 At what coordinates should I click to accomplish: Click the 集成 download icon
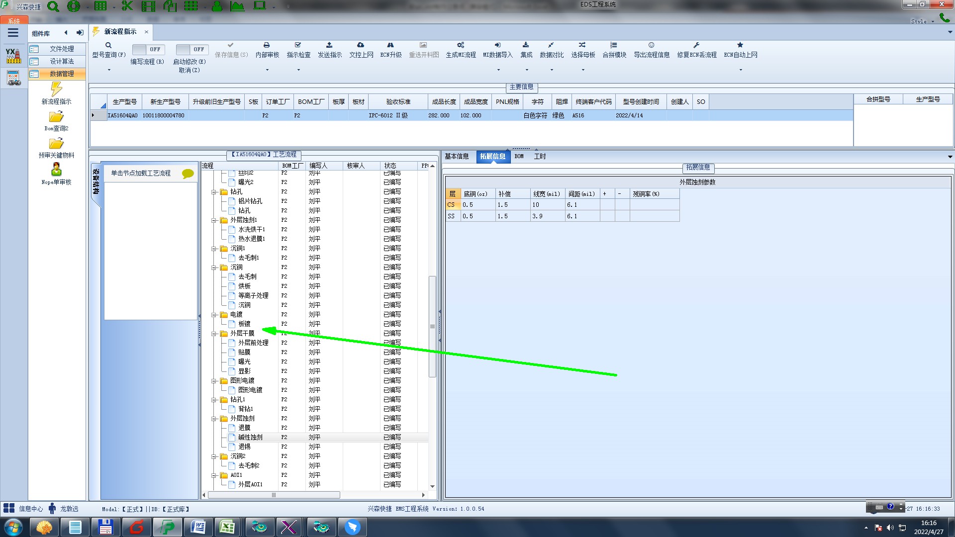pyautogui.click(x=526, y=45)
